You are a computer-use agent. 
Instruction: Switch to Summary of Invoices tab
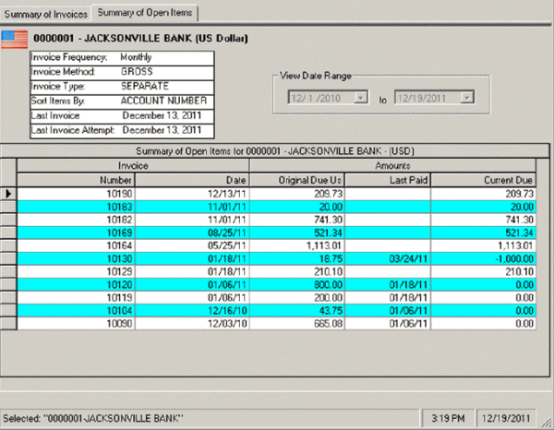(45, 14)
